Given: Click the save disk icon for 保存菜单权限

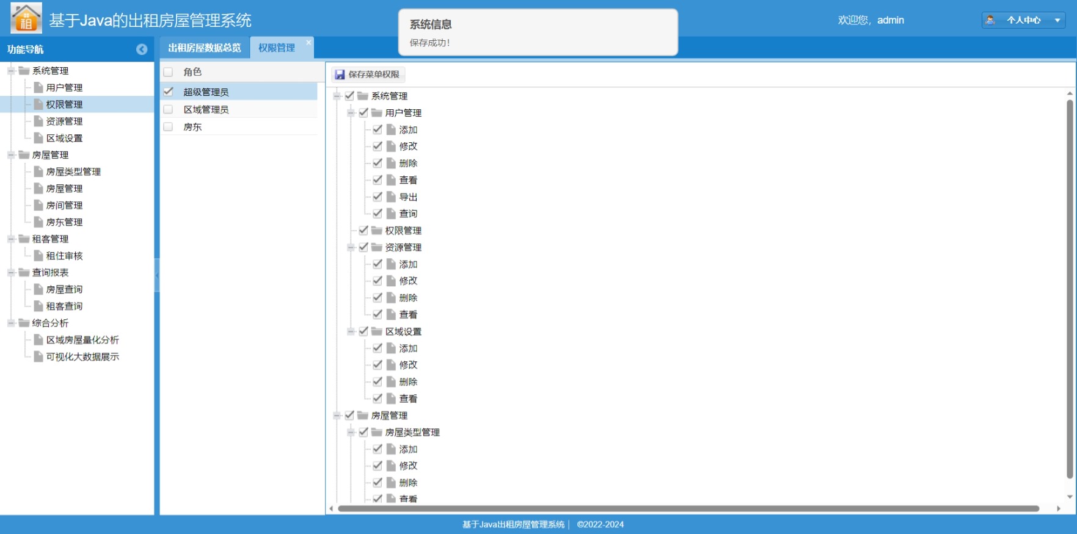Looking at the screenshot, I should coord(340,74).
